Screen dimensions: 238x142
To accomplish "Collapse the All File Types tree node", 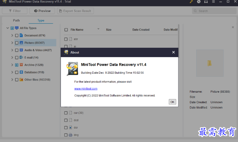I will 8,28.
